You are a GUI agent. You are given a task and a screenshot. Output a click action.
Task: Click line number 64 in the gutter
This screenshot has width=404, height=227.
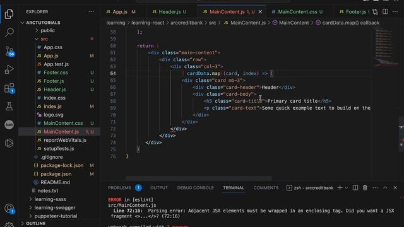[113, 73]
